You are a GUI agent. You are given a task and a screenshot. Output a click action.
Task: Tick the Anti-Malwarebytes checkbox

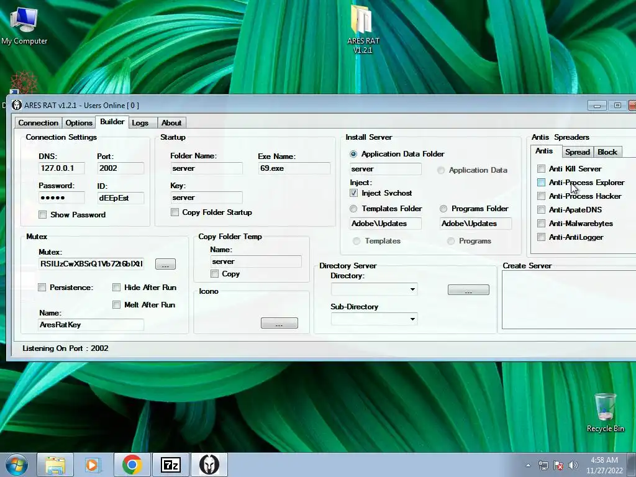[x=541, y=224]
